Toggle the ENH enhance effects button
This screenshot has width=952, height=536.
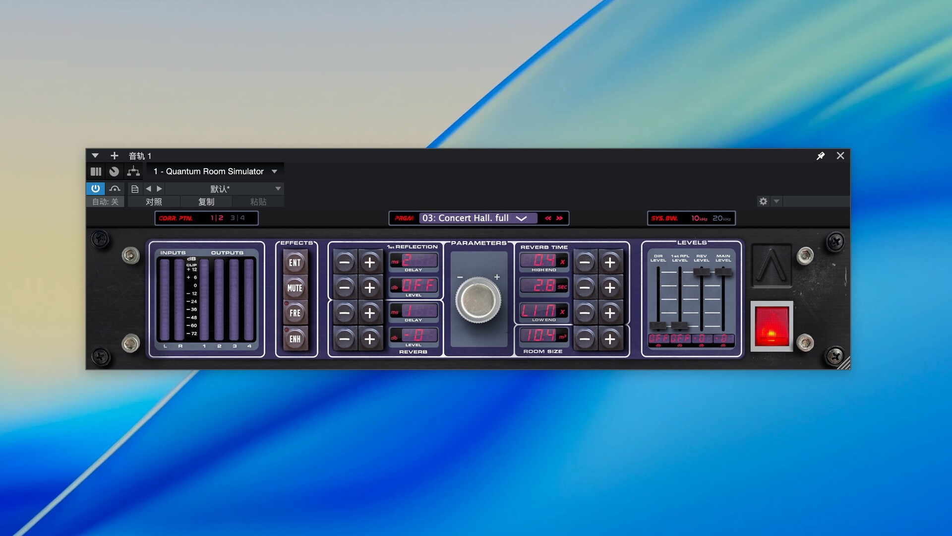click(x=295, y=339)
